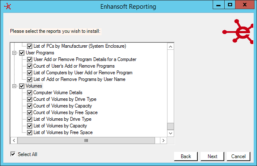The width and height of the screenshot is (257, 166).
Task: Toggle Count of Volumes by Drive Type checkbox
Action: [x=29, y=99]
